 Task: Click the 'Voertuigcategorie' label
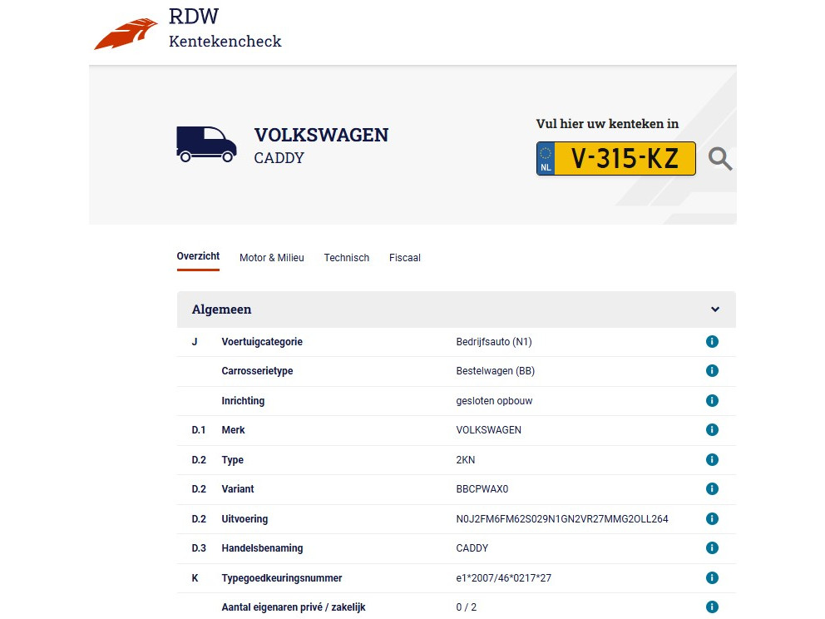(262, 342)
